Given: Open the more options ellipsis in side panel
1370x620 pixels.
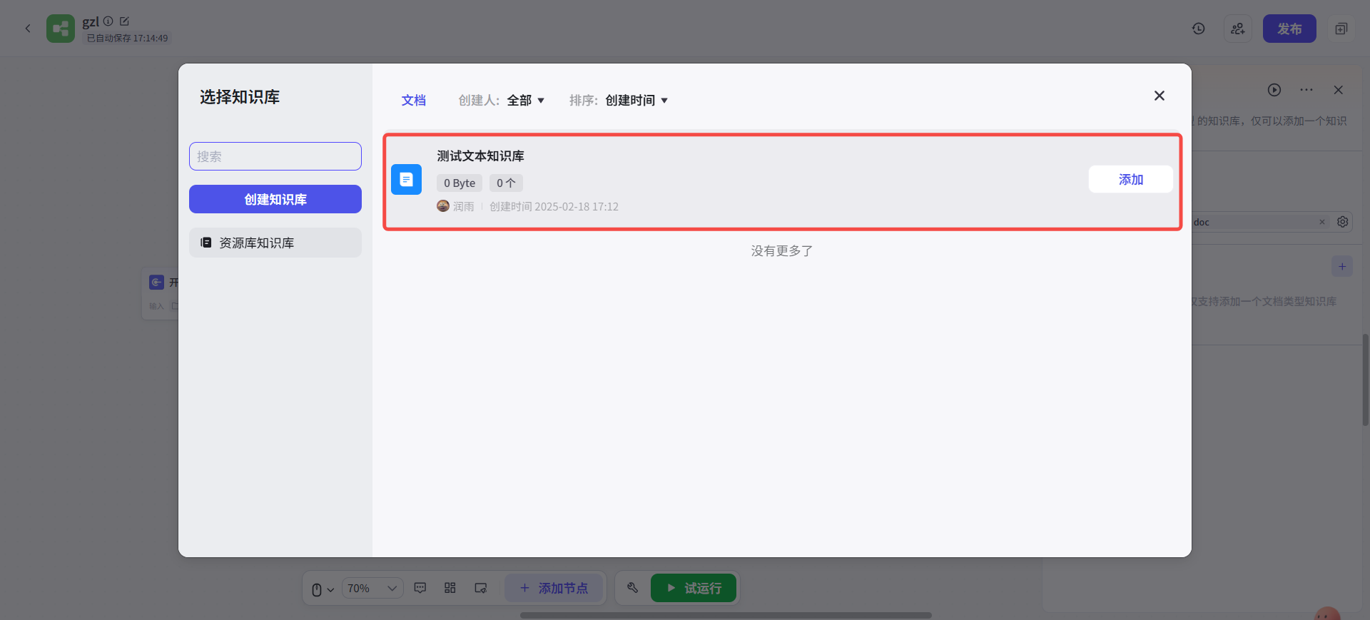Looking at the screenshot, I should coord(1306,90).
